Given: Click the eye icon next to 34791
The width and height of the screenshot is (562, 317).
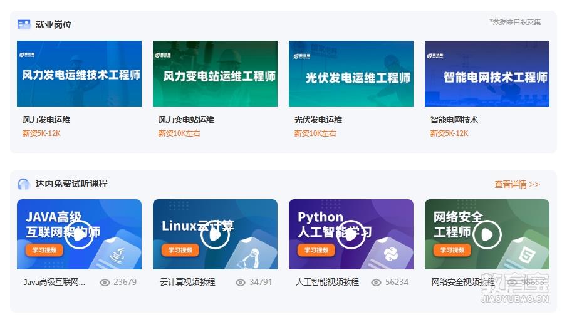Looking at the screenshot, I should (241, 283).
